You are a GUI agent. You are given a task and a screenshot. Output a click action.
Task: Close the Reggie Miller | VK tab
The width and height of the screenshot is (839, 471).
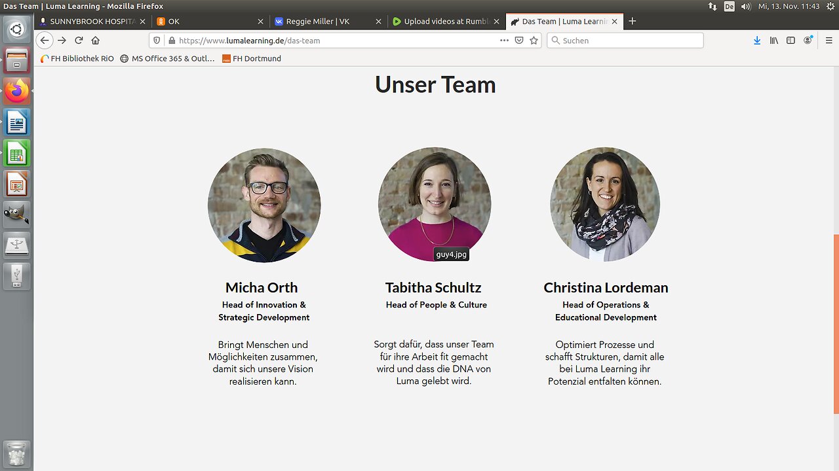[x=378, y=22]
